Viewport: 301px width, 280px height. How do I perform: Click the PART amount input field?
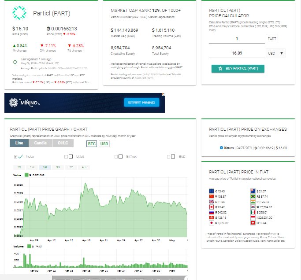[237, 39]
